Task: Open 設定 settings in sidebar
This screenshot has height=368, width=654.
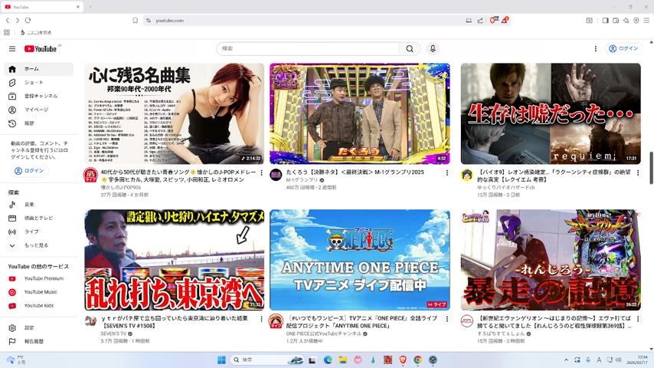Action: click(39, 328)
